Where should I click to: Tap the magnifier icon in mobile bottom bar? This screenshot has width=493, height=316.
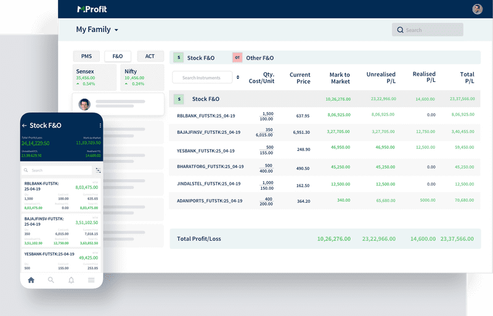coord(51,280)
